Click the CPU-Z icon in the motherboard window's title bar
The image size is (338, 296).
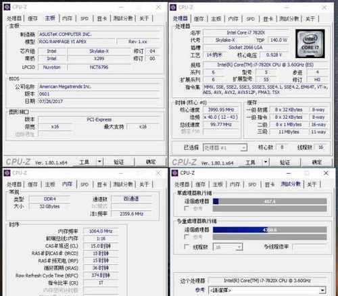(x=7, y=7)
